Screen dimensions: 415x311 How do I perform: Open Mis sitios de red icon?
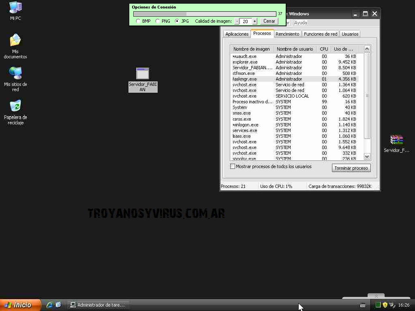point(15,79)
